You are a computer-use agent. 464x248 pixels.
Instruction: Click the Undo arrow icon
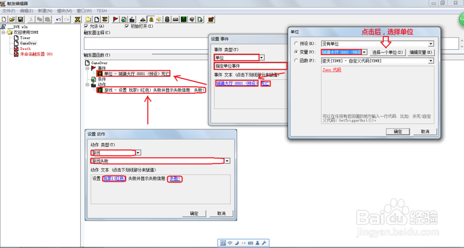point(58,19)
